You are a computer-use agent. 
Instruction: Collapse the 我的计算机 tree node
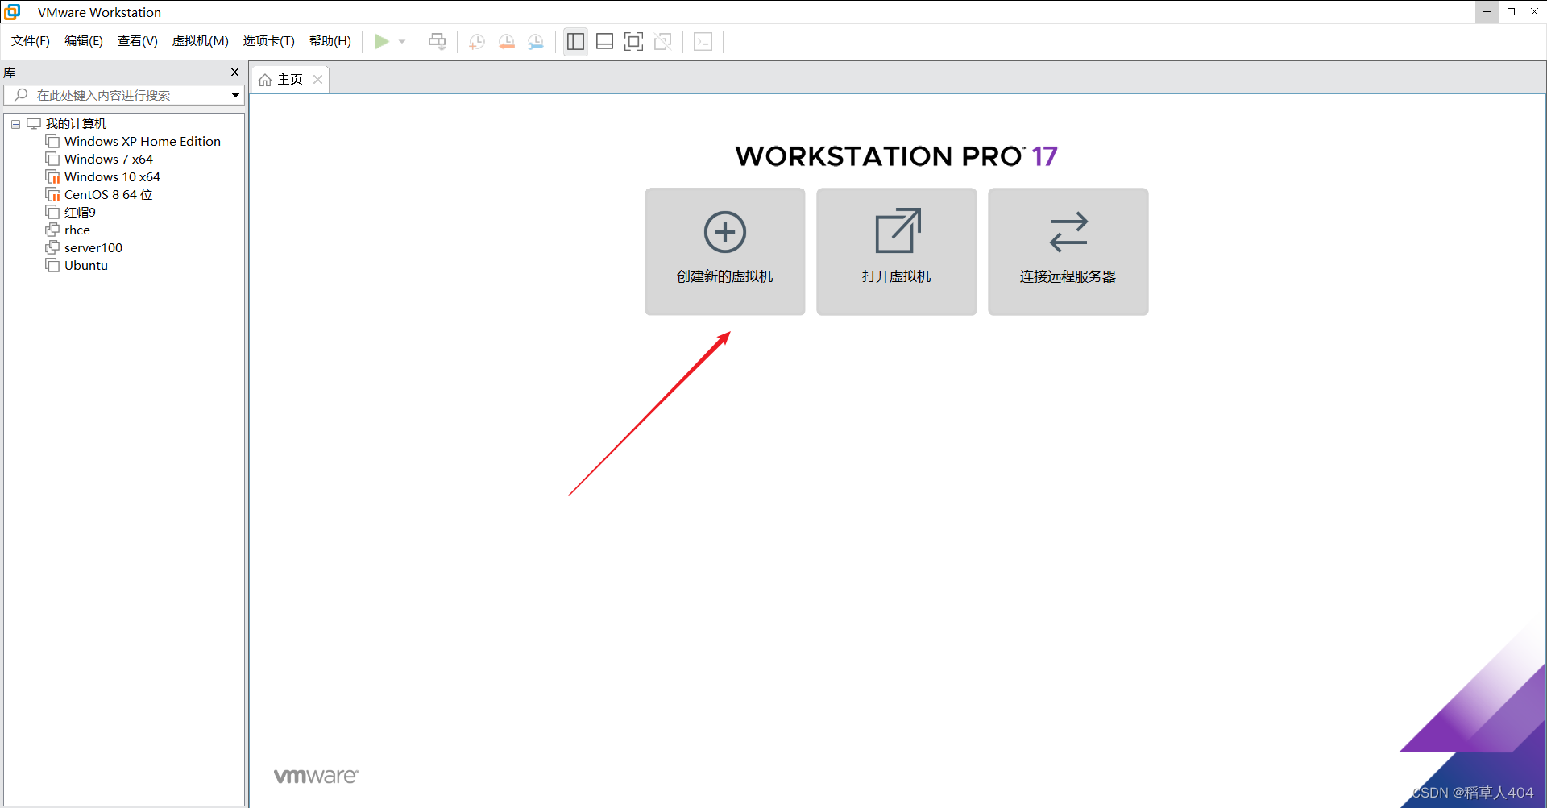pyautogui.click(x=15, y=124)
